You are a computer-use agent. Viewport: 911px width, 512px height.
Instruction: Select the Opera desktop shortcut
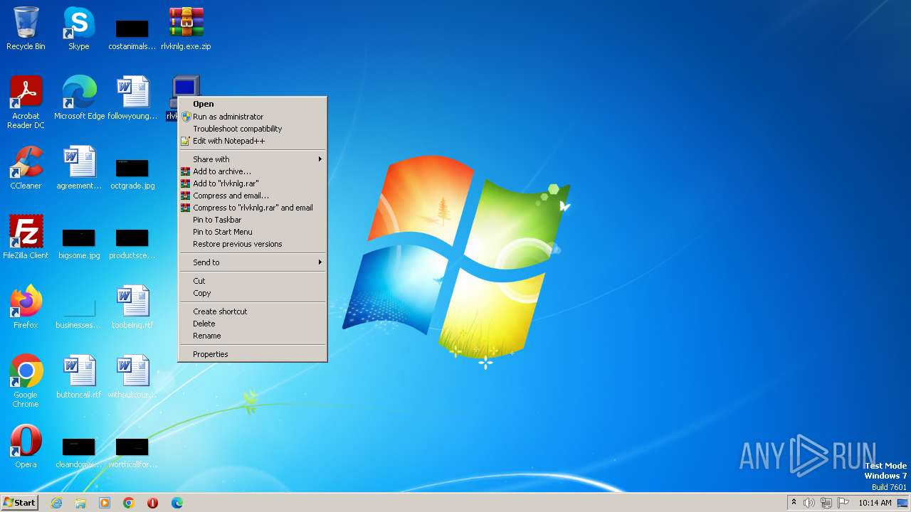click(26, 447)
